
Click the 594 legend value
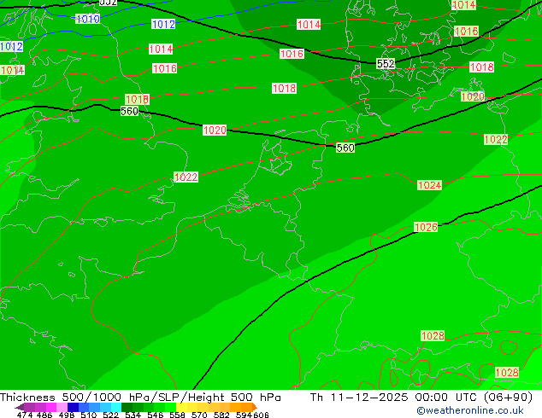coord(244,415)
